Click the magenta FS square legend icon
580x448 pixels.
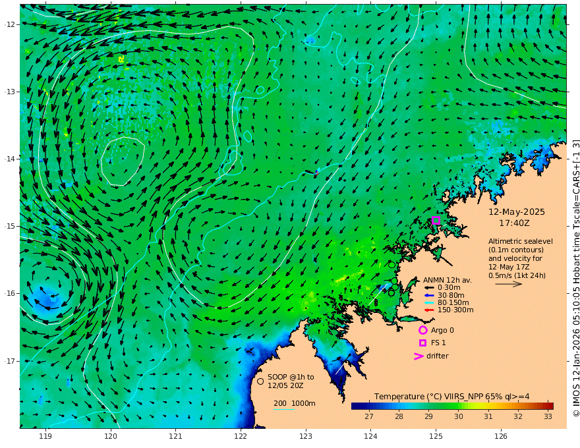click(x=422, y=343)
